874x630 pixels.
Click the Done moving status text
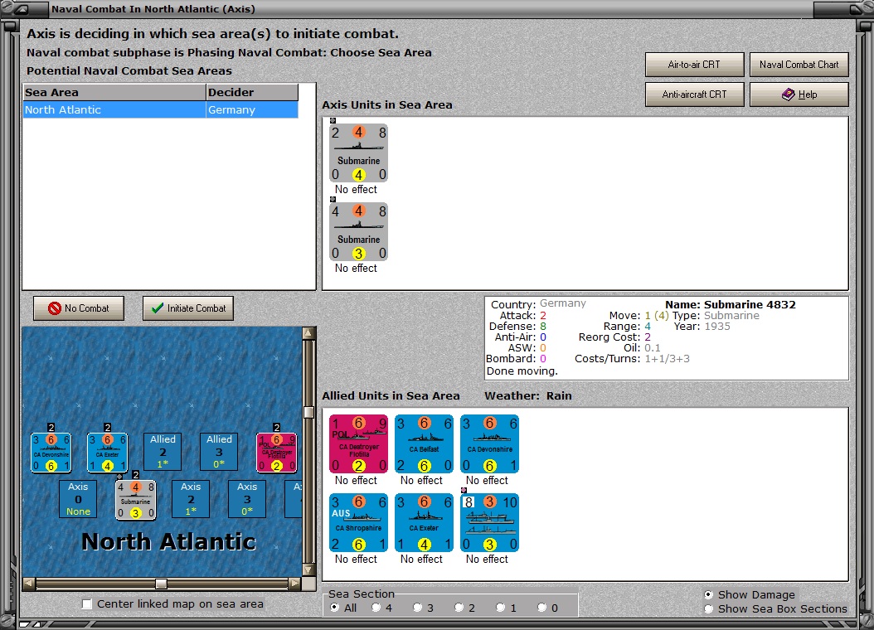pyautogui.click(x=522, y=371)
